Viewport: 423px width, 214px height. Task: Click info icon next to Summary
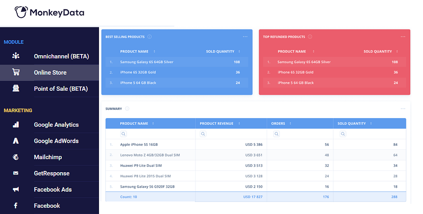point(127,109)
